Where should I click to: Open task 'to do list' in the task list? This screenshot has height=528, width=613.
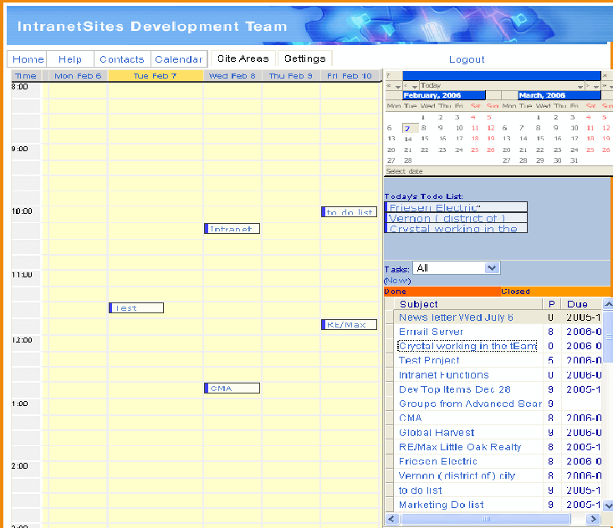tap(421, 490)
